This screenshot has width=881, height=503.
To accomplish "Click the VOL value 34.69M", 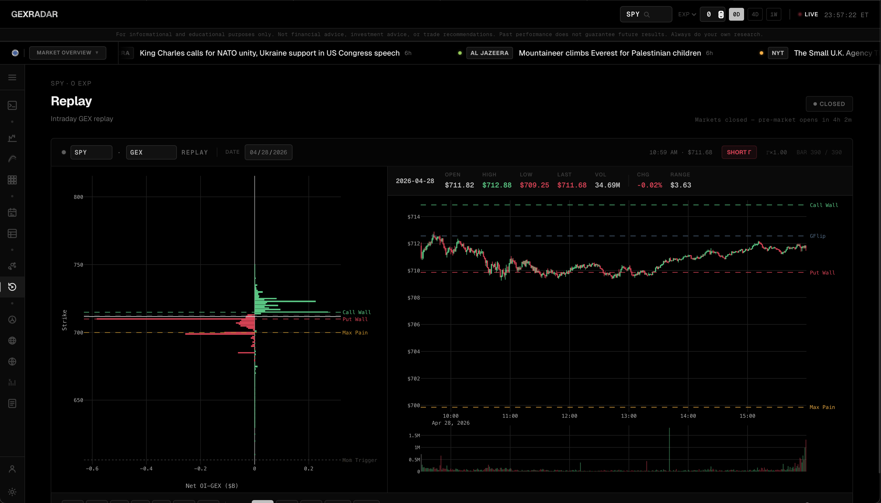I will coord(607,185).
